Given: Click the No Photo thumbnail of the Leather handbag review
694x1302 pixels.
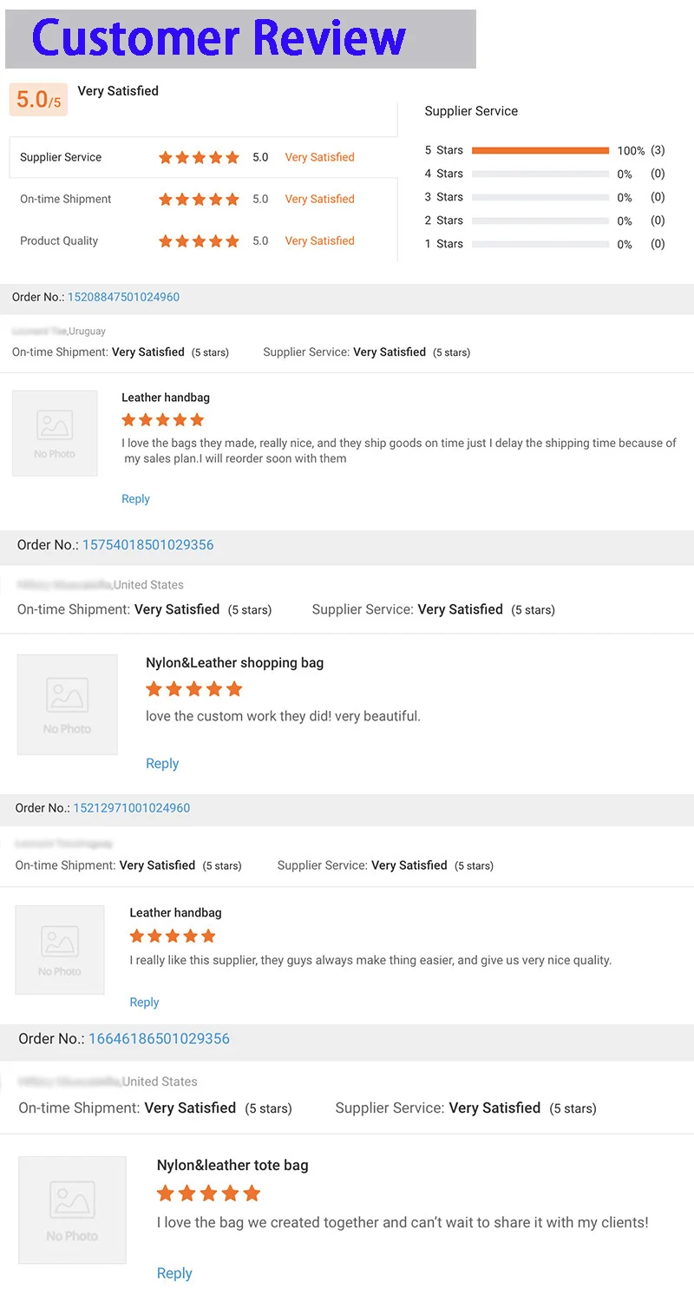Looking at the screenshot, I should click(x=55, y=432).
